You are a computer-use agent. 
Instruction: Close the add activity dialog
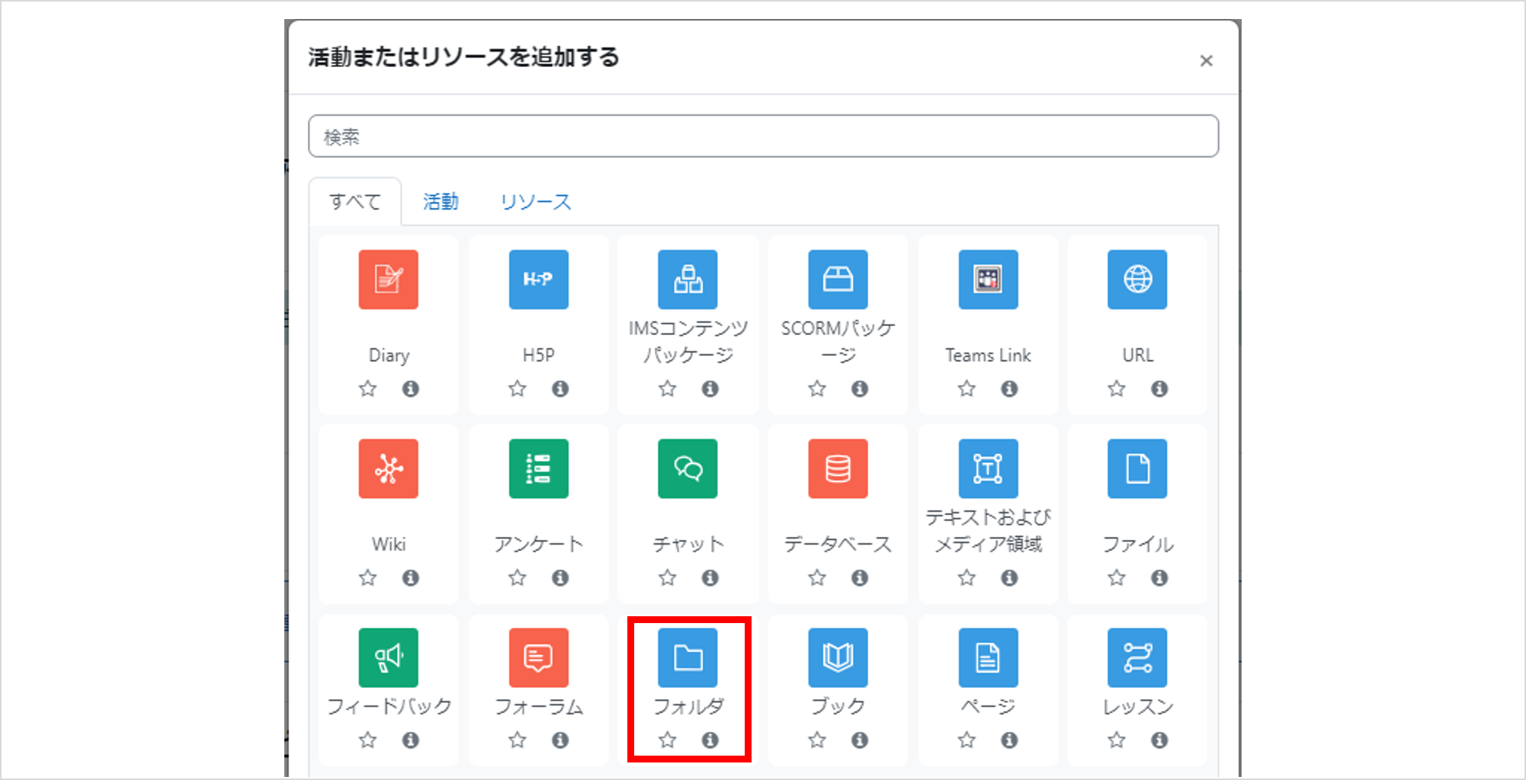pos(1206,61)
